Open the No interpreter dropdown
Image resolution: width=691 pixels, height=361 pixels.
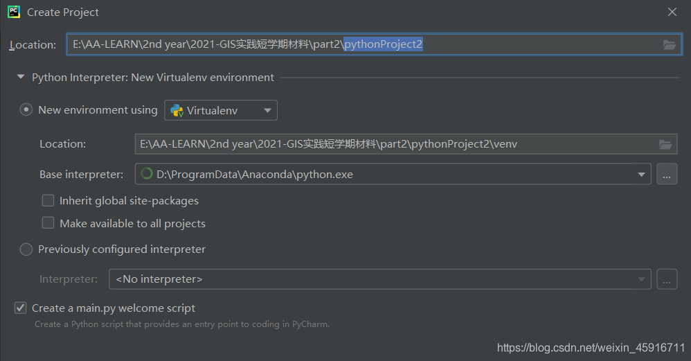pyautogui.click(x=380, y=279)
